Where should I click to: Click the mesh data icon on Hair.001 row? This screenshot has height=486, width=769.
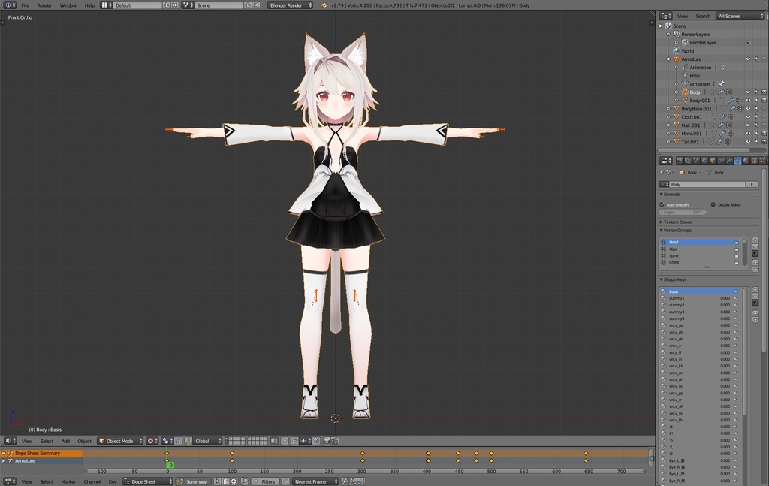[713, 125]
